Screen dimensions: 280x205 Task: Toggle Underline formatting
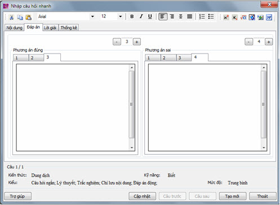coord(150,17)
